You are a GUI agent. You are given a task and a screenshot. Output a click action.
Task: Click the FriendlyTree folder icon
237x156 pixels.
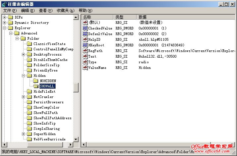[29, 70]
